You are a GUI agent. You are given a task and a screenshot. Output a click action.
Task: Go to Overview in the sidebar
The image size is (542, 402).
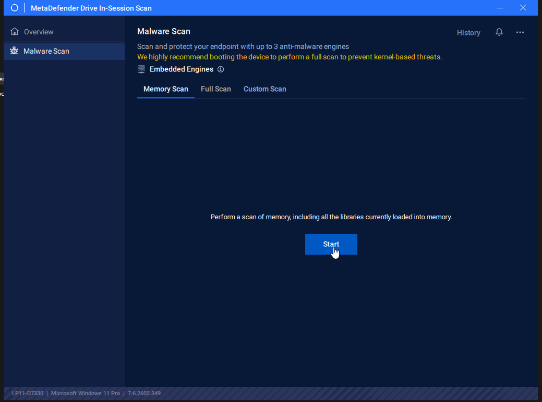[x=39, y=32]
